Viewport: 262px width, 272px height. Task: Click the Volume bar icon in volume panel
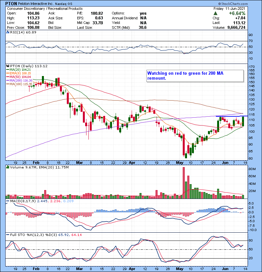tap(8, 167)
